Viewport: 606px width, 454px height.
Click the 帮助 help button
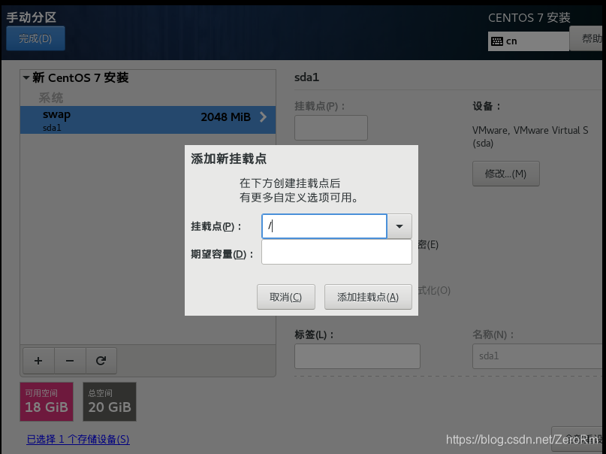click(587, 38)
